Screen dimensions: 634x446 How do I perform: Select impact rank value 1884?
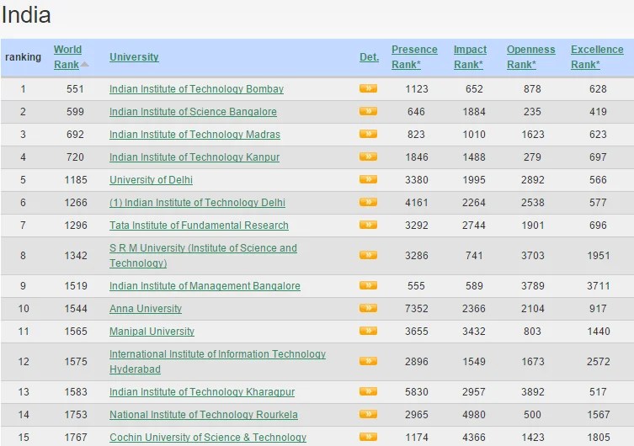474,111
